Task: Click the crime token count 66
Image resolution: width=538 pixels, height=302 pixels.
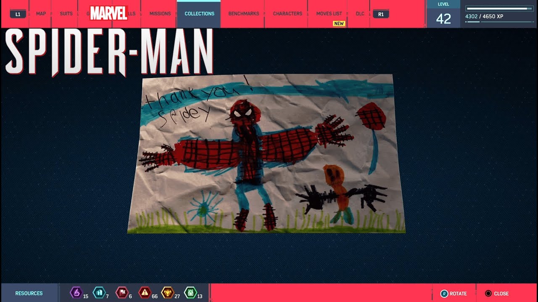Action: click(x=155, y=296)
